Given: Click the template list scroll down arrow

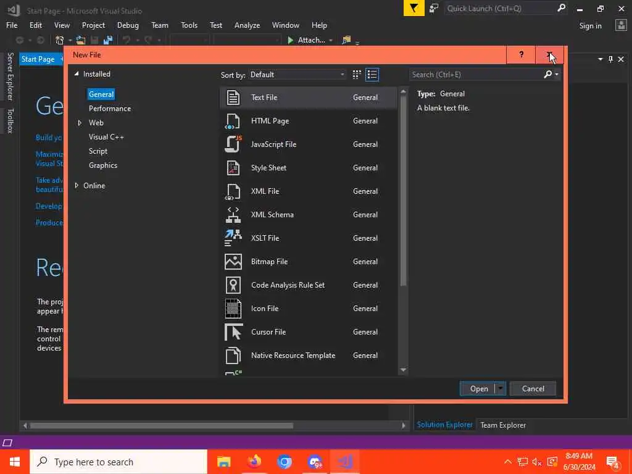Looking at the screenshot, I should (403, 370).
